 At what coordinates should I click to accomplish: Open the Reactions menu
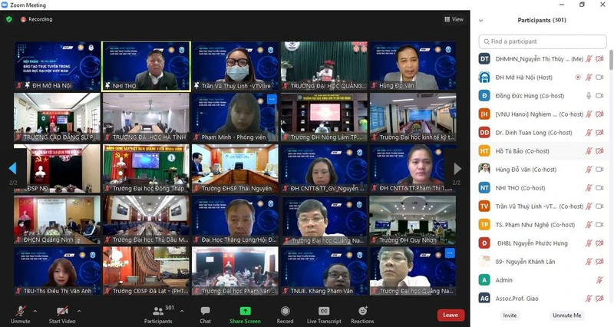click(362, 315)
